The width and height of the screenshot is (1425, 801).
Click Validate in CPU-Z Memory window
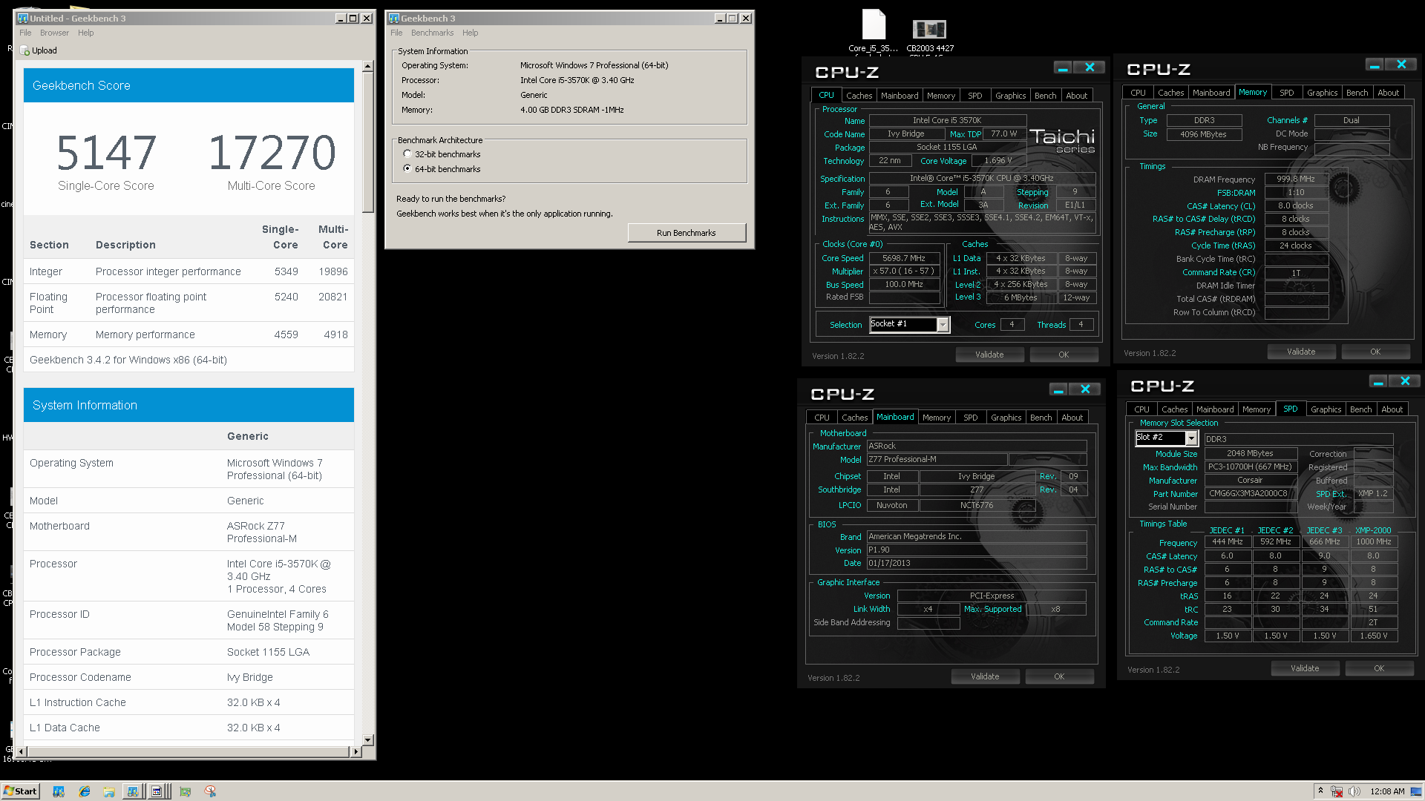(1301, 352)
